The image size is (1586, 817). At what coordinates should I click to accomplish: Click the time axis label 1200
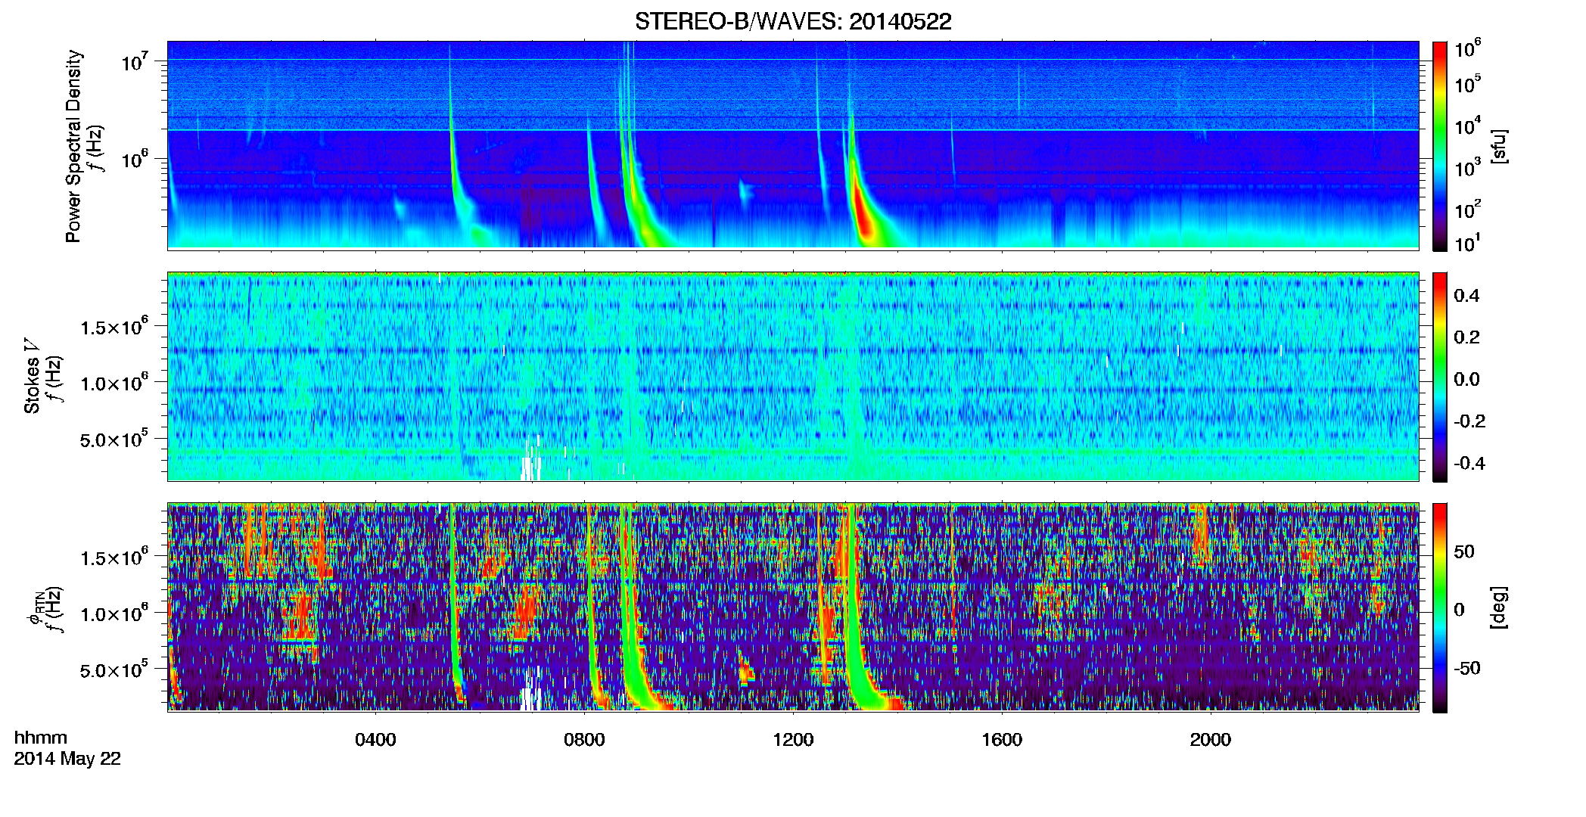pos(793,740)
